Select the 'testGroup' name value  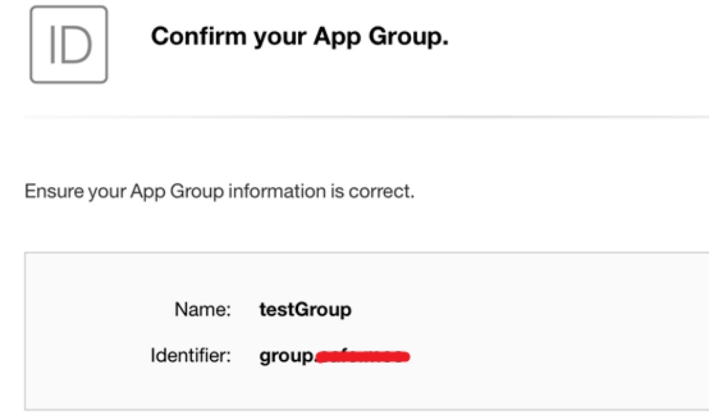tap(305, 311)
